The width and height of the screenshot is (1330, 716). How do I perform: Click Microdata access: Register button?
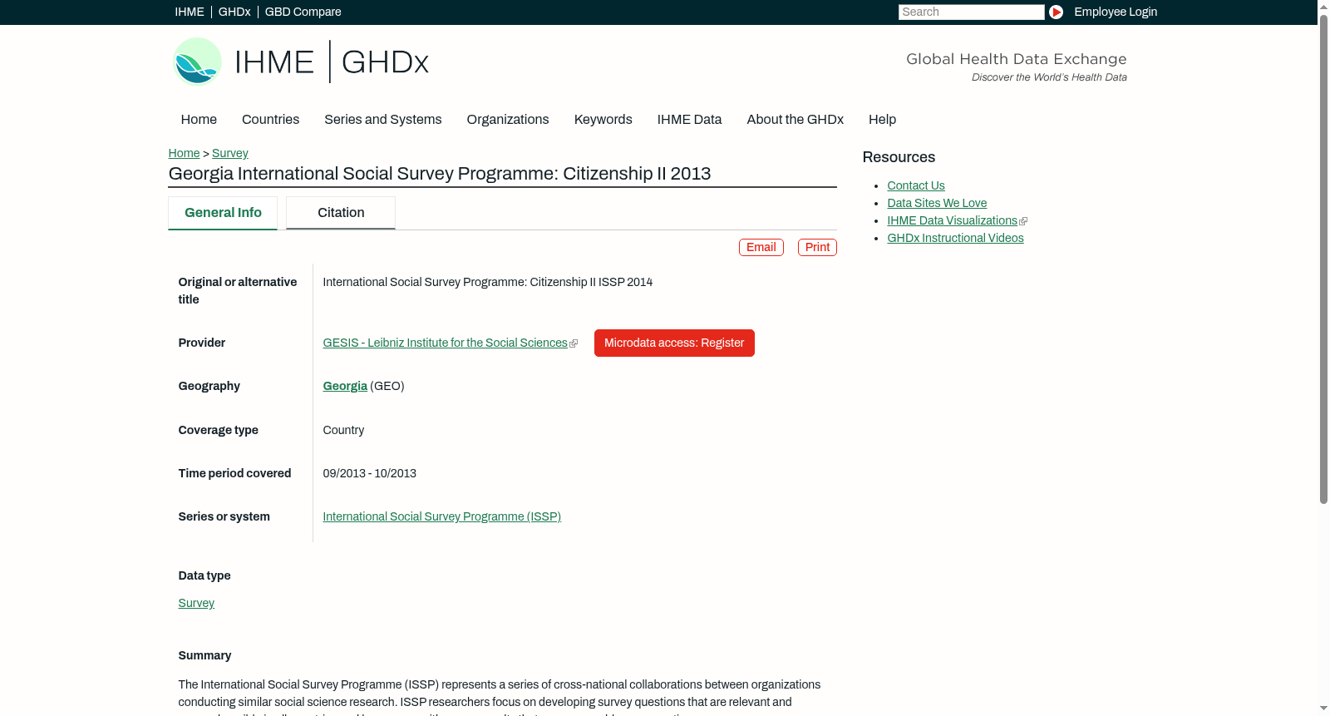coord(674,343)
